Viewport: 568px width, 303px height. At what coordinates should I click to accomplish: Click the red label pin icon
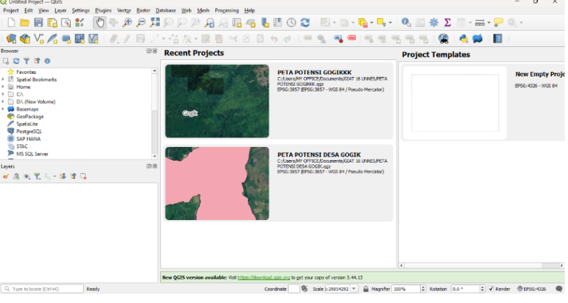(351, 38)
